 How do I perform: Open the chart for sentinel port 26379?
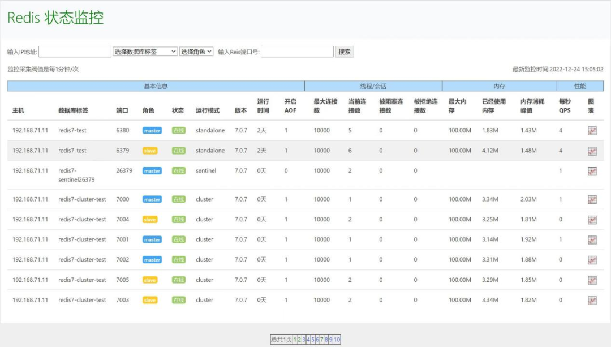point(593,170)
